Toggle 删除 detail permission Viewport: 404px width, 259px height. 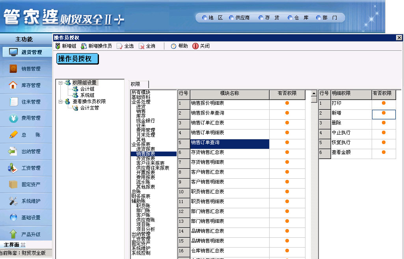click(384, 123)
